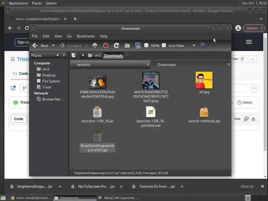Select StopItemsDespawning in a1.0.1.jar icon
Image resolution: width=268 pixels, height=201 pixels.
tap(97, 136)
